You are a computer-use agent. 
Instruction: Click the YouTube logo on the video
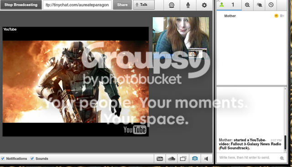coord(135,130)
